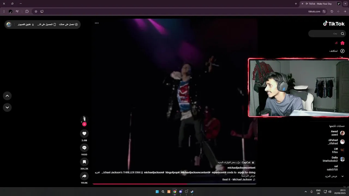Open site info icon beside tiktok.com
The width and height of the screenshot is (349, 196).
pyautogui.click(x=324, y=11)
